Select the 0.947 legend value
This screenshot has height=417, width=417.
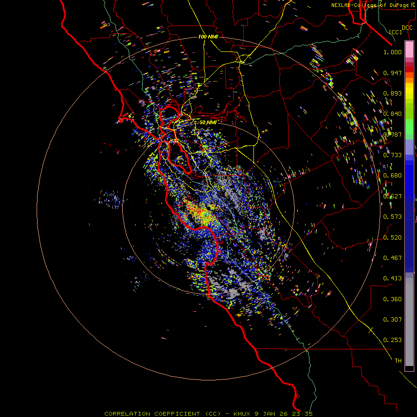[x=392, y=73]
